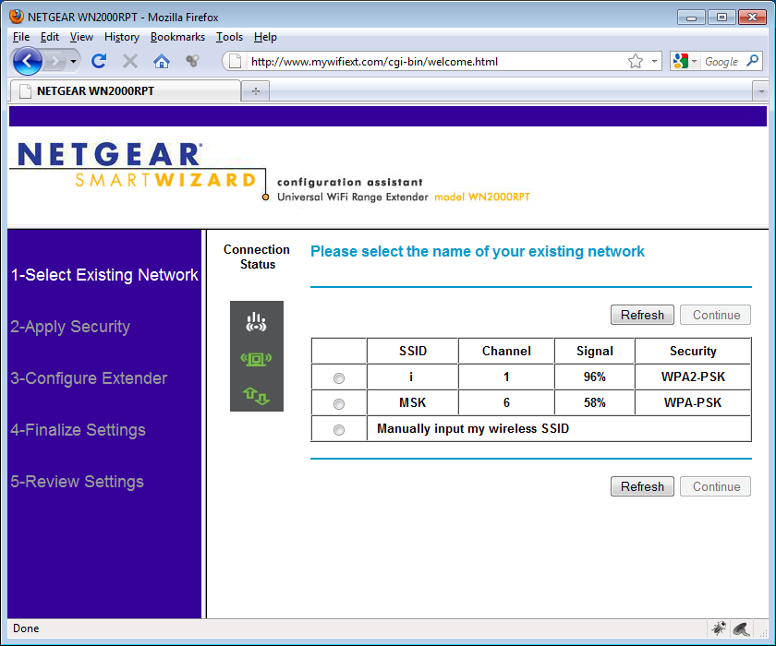Open the View menu

81,37
